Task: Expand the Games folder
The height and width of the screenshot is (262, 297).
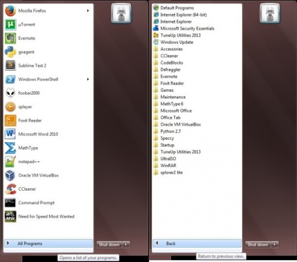Action: pos(197,90)
